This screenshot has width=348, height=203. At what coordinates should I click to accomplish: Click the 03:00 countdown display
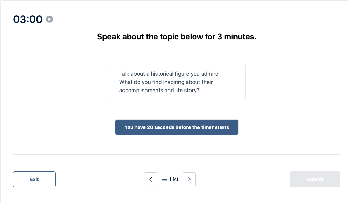pos(28,19)
